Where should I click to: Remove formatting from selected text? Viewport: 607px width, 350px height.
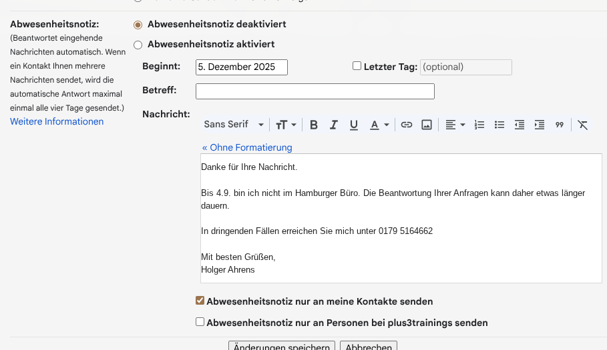click(x=583, y=125)
